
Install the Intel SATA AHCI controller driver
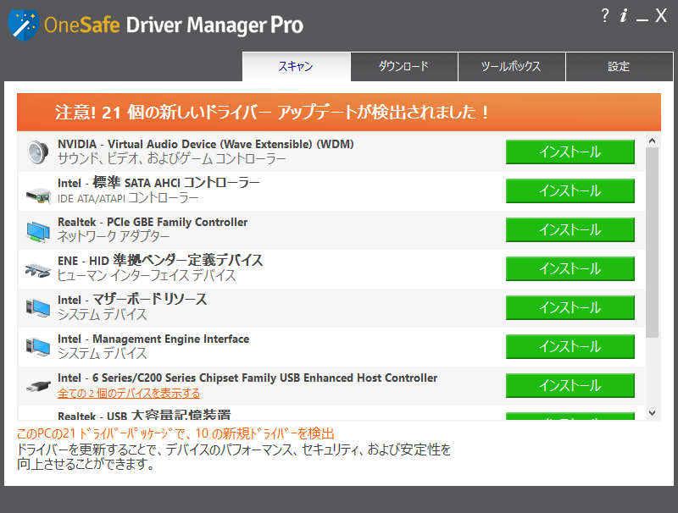point(570,190)
